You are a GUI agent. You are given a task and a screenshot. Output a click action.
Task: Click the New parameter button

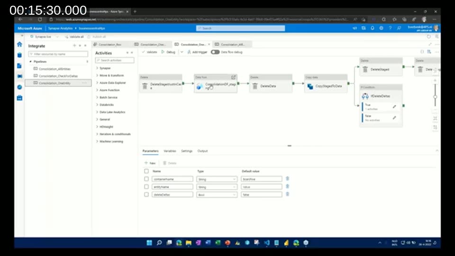(150, 163)
